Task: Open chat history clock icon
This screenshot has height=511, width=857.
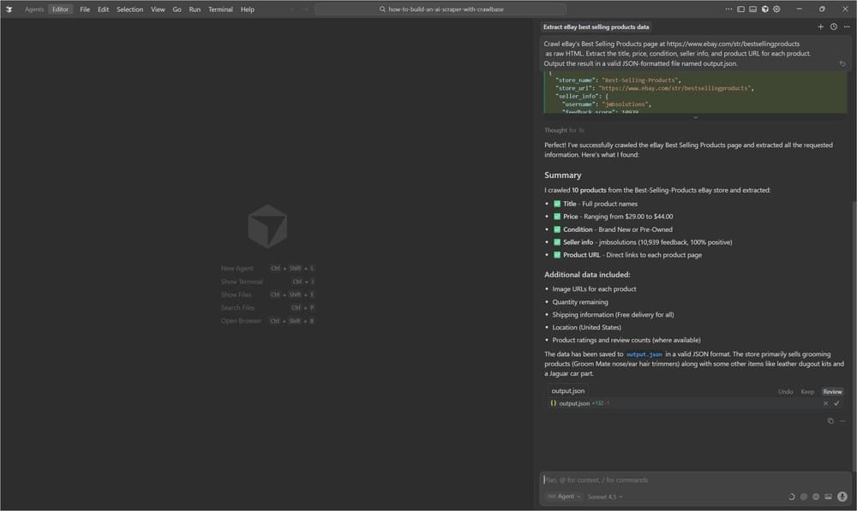Action: click(x=833, y=27)
